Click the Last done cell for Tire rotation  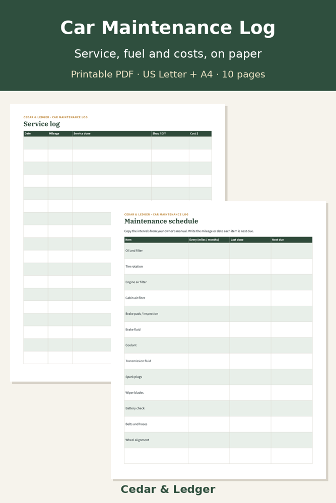pyautogui.click(x=250, y=266)
